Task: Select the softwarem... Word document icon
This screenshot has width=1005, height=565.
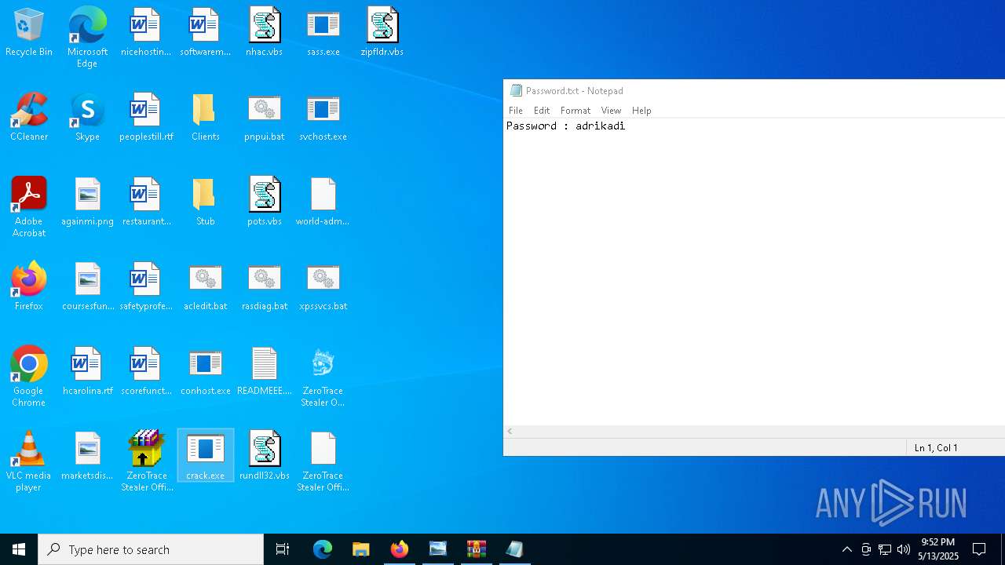Action: pos(205,33)
